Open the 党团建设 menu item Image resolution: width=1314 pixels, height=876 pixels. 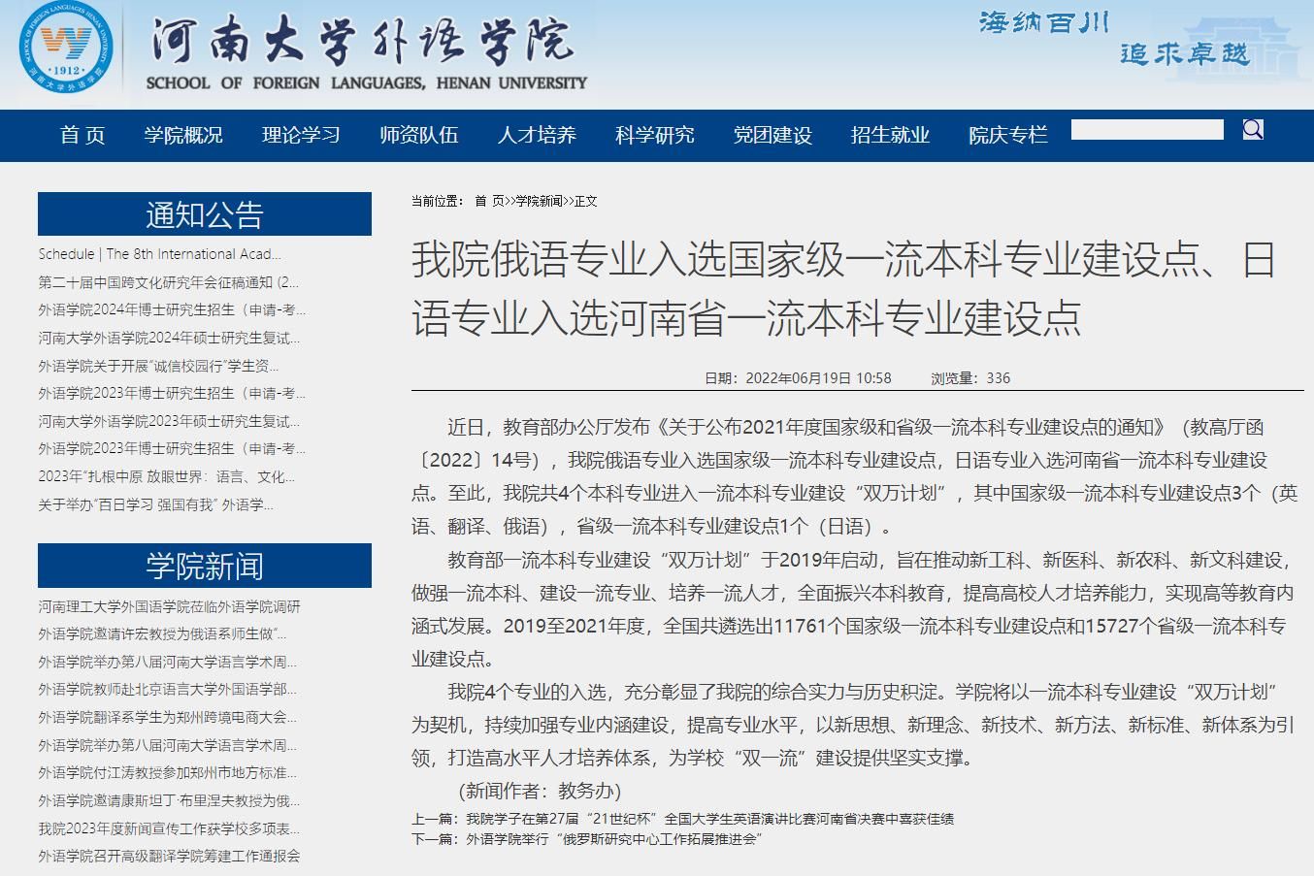(x=772, y=135)
